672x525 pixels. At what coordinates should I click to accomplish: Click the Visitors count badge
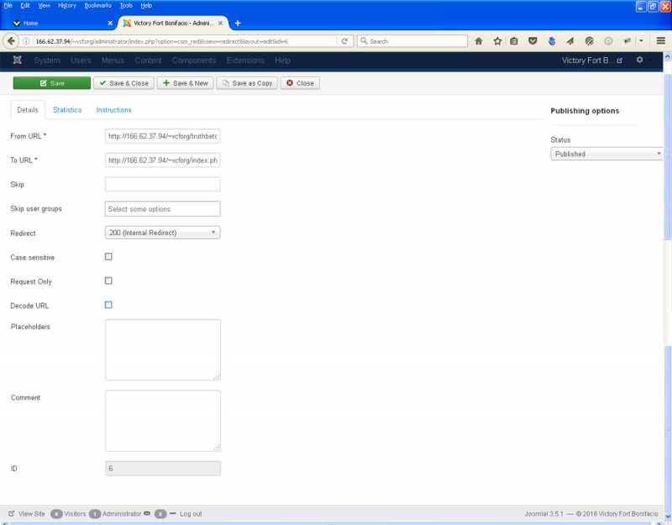(x=56, y=513)
